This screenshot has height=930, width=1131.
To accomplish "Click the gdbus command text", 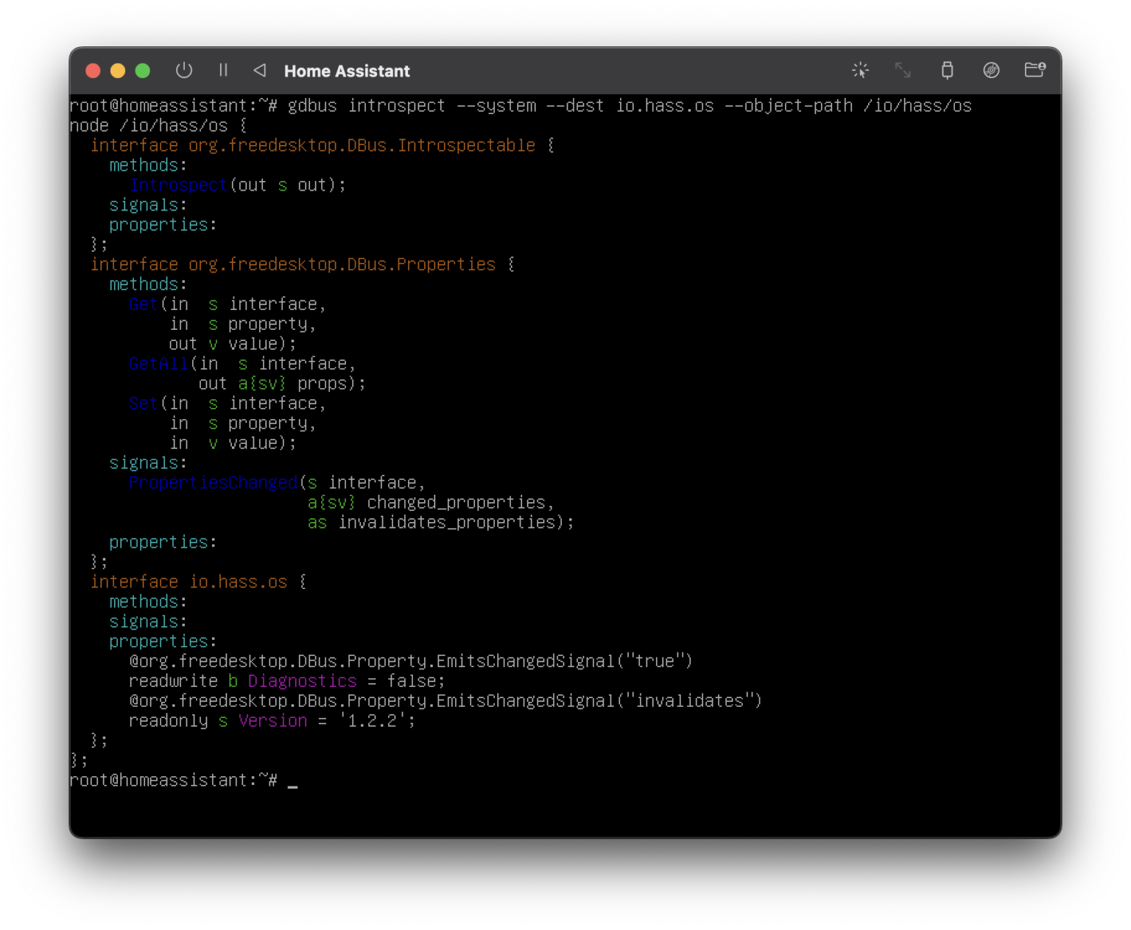I will (312, 105).
